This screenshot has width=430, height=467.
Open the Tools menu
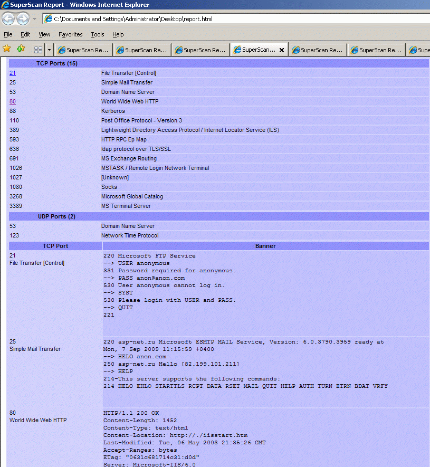pyautogui.click(x=98, y=34)
